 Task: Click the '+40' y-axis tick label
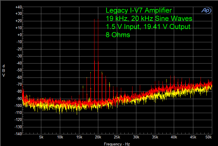click(x=18, y=7)
